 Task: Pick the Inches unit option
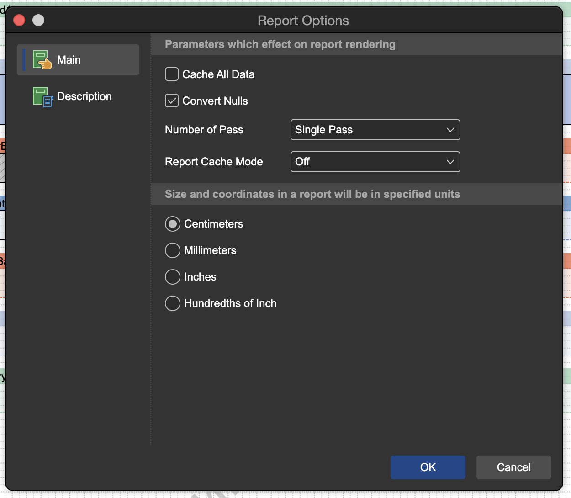pyautogui.click(x=173, y=277)
